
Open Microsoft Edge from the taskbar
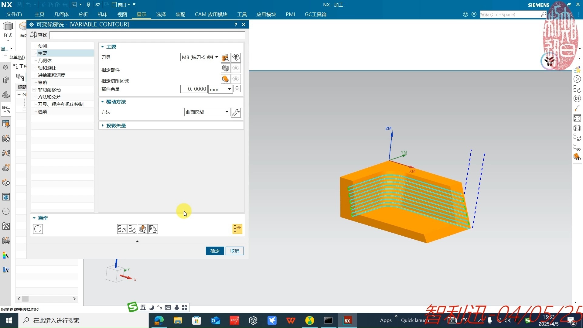[159, 320]
